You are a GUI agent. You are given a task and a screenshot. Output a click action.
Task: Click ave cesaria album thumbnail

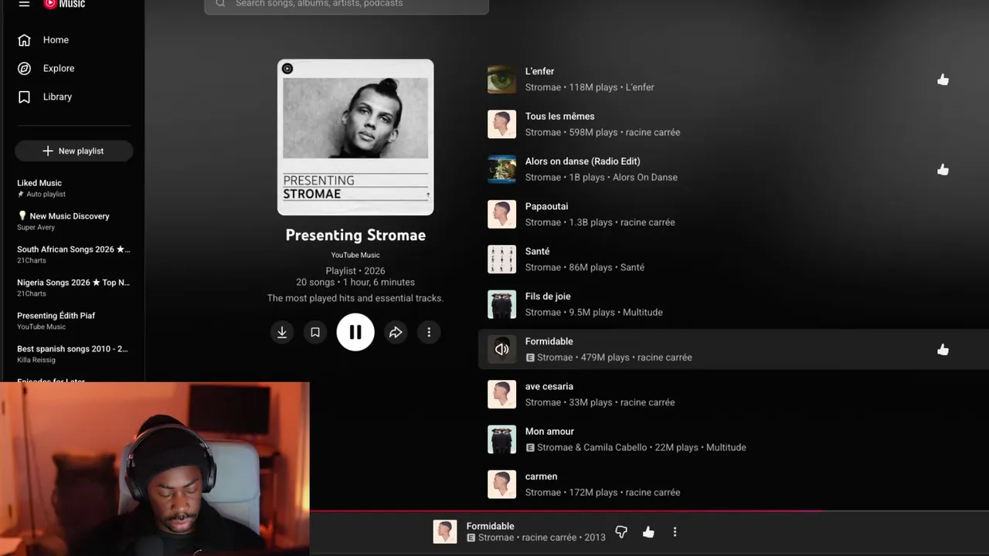tap(501, 395)
